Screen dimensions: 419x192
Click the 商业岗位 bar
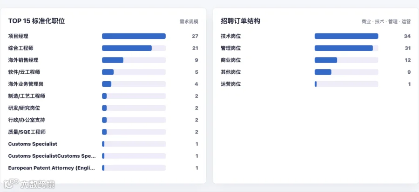pos(346,60)
